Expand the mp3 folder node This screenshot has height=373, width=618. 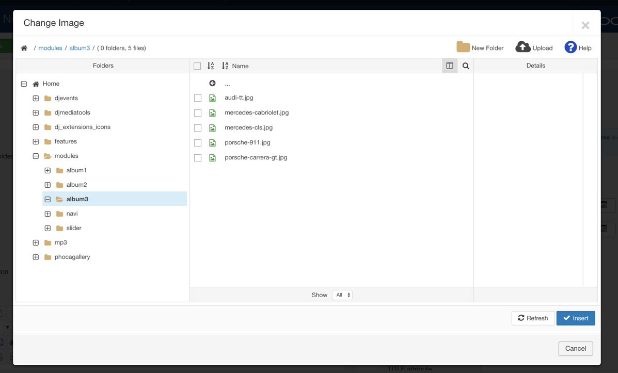point(36,242)
